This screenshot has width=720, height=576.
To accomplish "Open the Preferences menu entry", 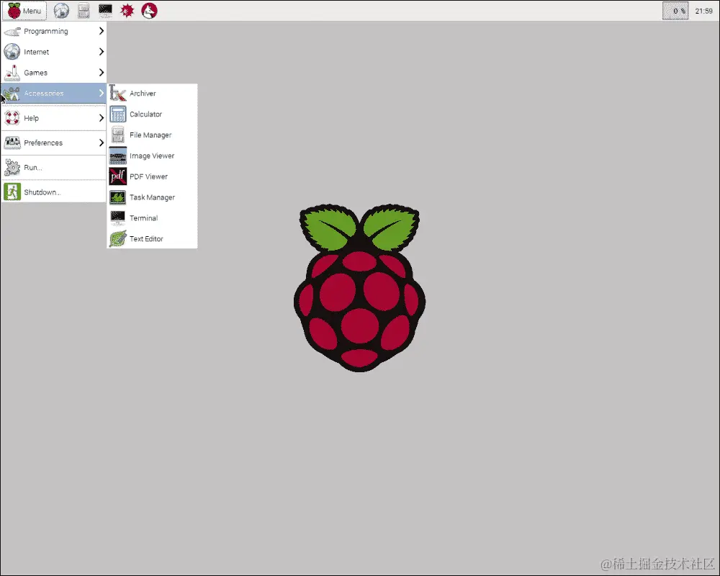I will (x=54, y=143).
